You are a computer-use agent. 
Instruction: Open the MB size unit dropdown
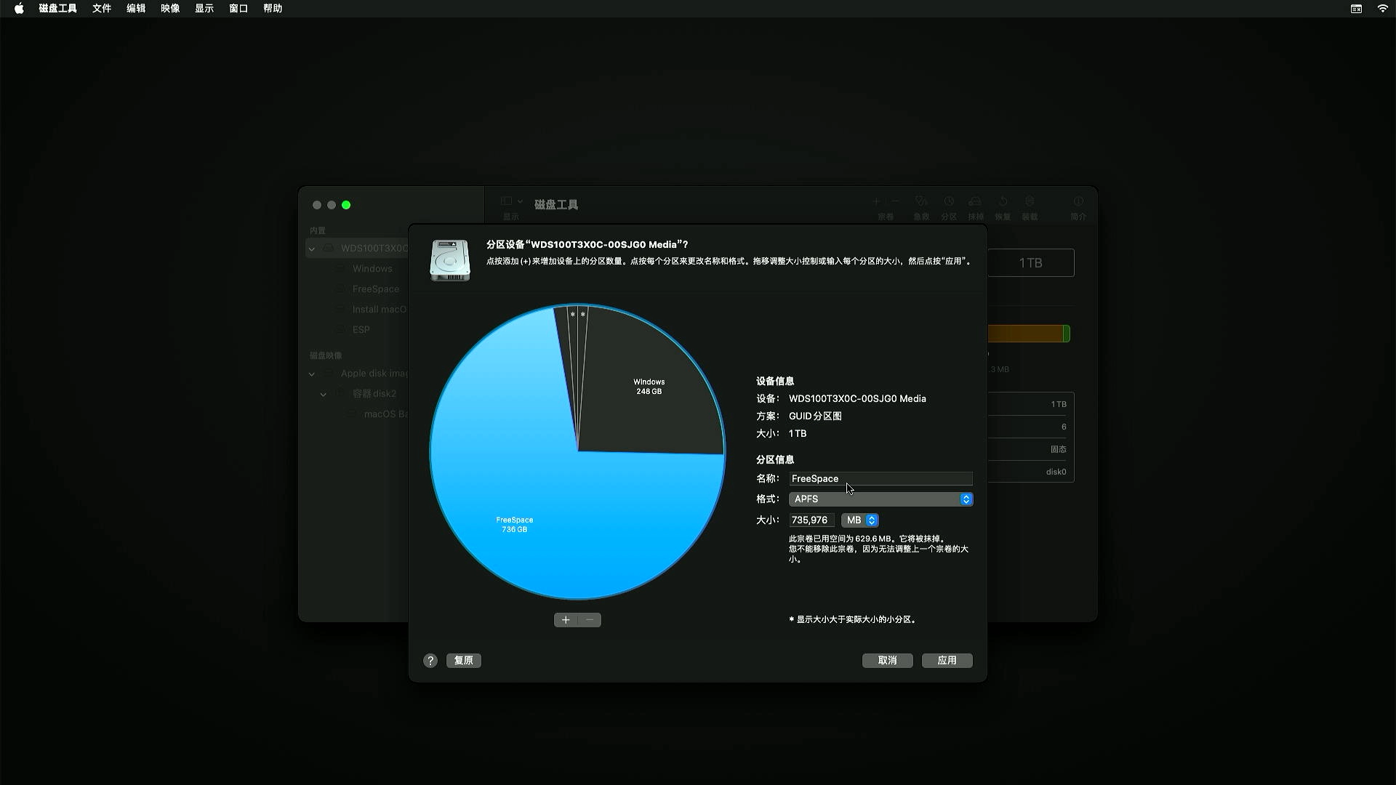point(860,520)
